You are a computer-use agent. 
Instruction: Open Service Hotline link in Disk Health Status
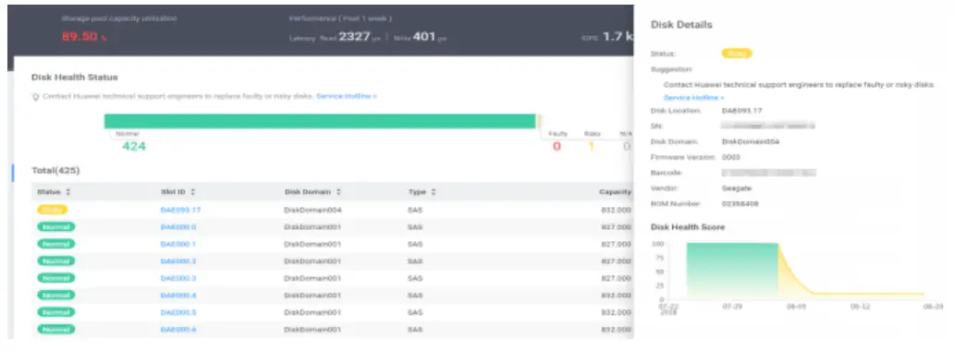pos(346,97)
